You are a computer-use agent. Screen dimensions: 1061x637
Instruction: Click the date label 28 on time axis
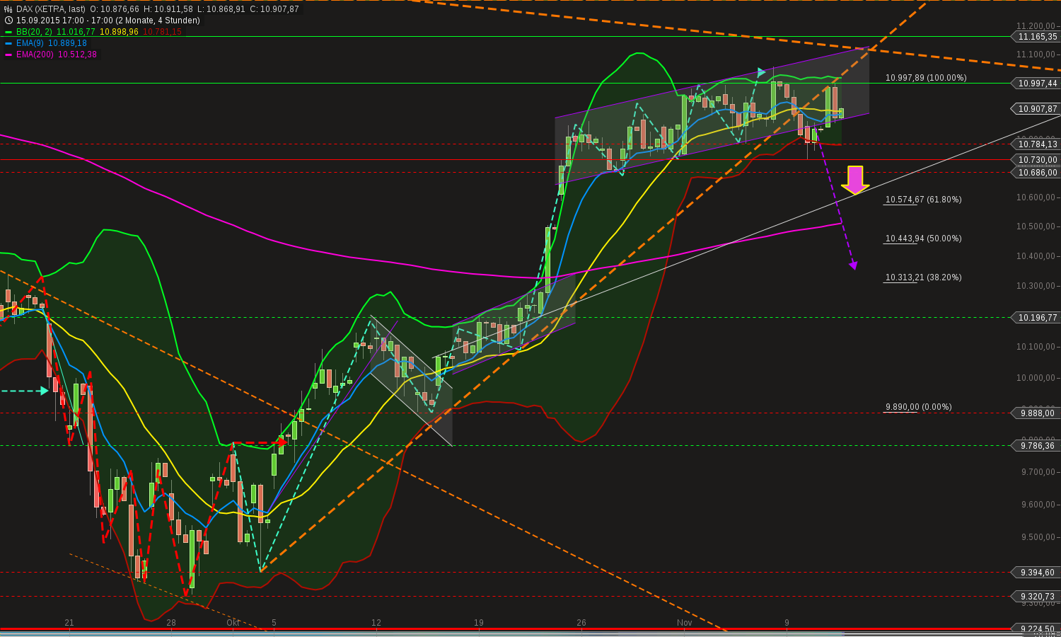pyautogui.click(x=171, y=623)
